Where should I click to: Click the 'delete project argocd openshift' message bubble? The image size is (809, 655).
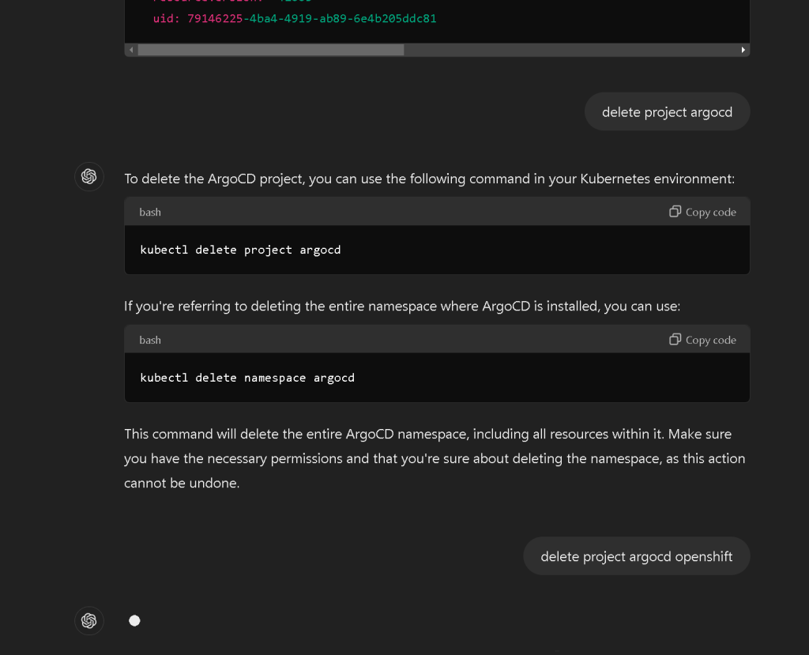[x=636, y=556]
